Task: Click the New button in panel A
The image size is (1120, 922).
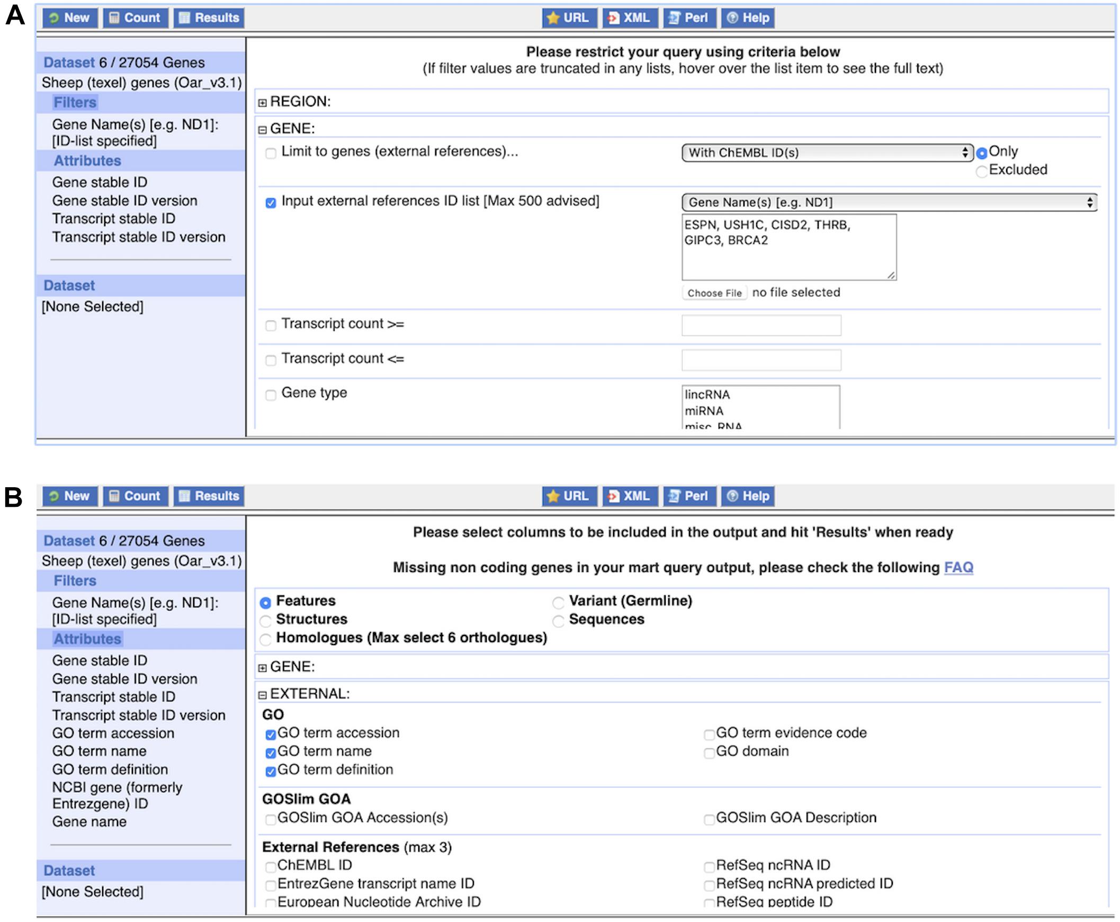Action: [69, 18]
